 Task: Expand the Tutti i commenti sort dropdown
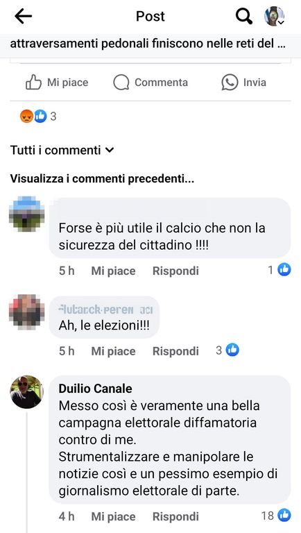point(62,150)
